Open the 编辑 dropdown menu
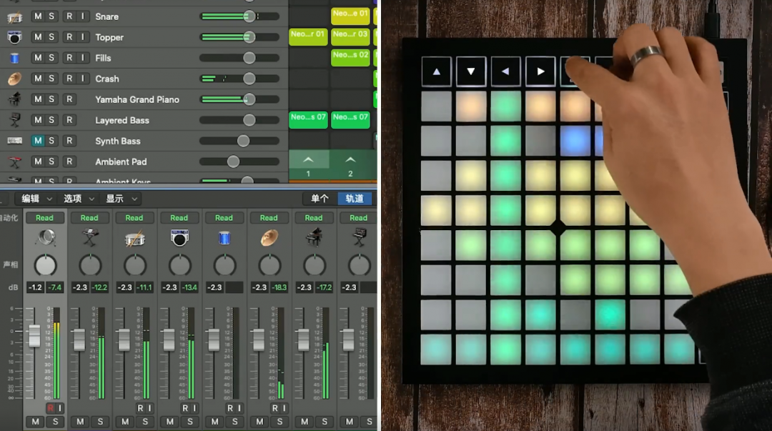 click(37, 199)
